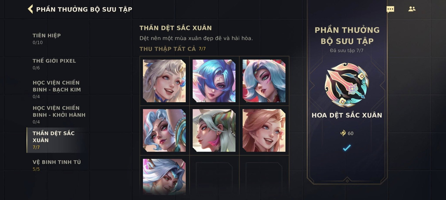Select the orange-haired smiling champion portrait

[x=264, y=131]
